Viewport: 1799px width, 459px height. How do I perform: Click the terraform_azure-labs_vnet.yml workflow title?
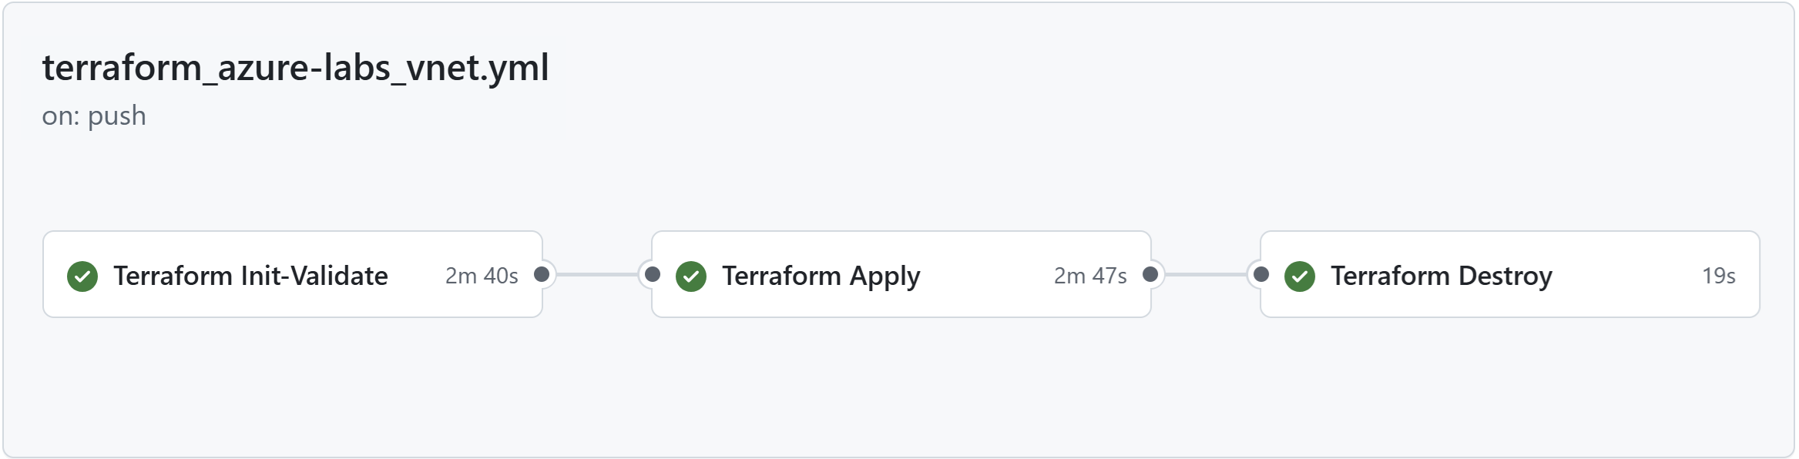pyautogui.click(x=295, y=68)
